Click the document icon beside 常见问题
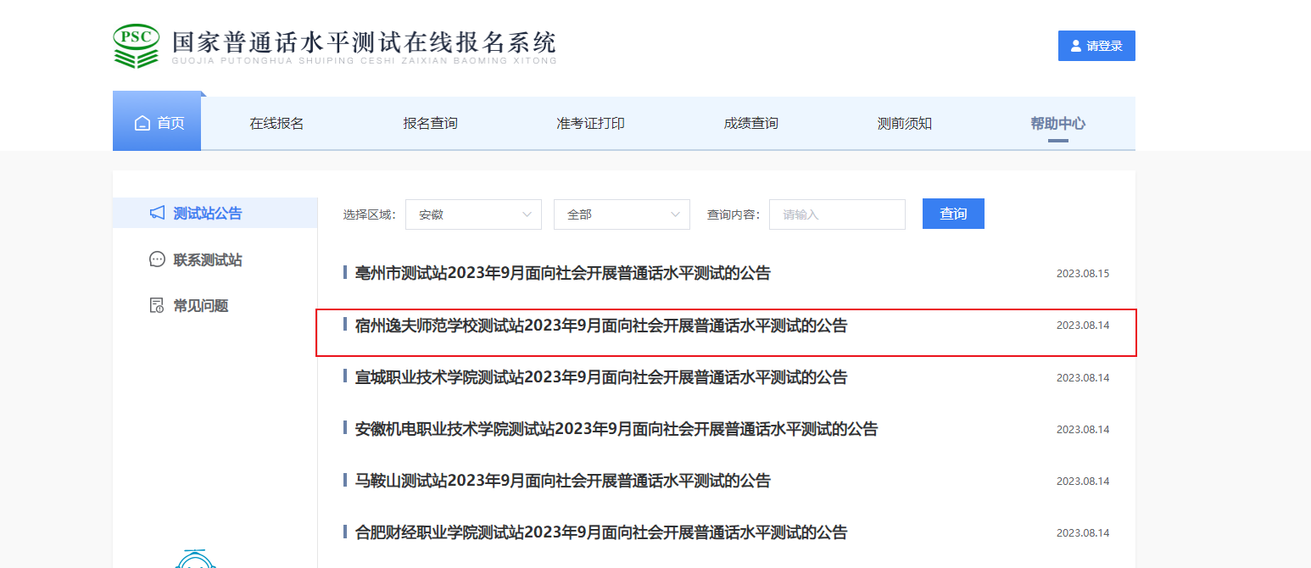 coord(157,306)
